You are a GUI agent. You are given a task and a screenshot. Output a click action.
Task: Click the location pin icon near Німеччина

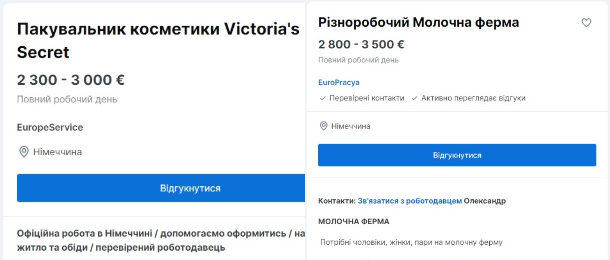pos(323,126)
